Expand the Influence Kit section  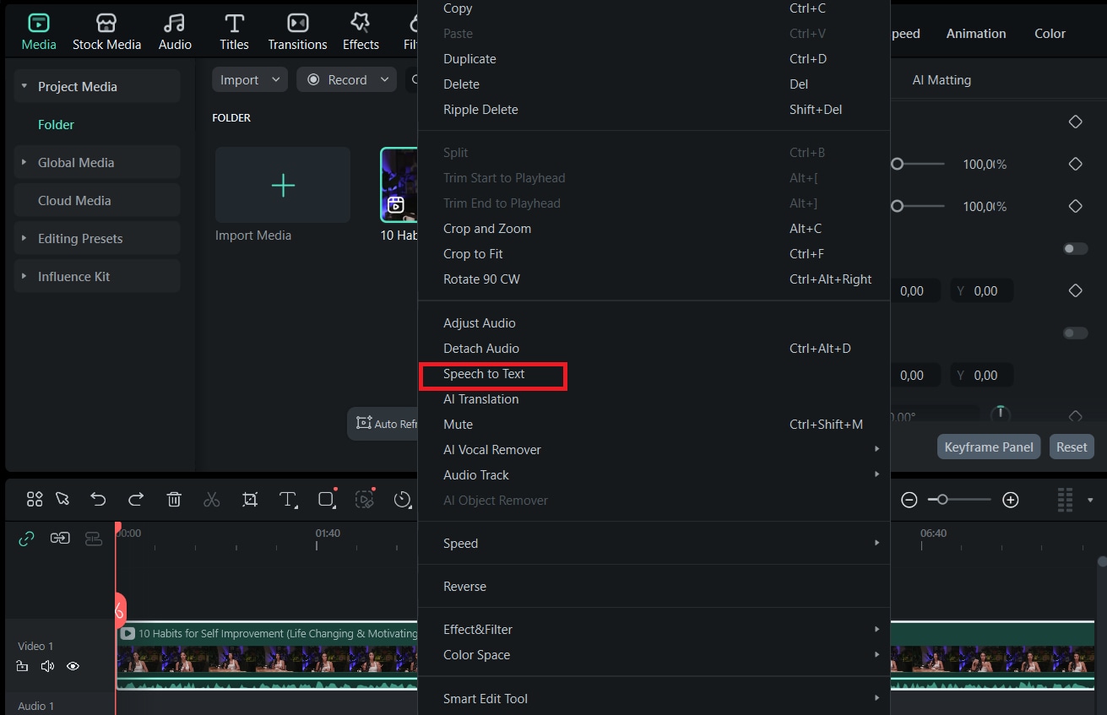[x=24, y=276]
